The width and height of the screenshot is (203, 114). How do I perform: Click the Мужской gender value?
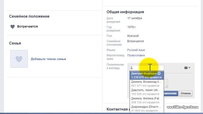[133, 36]
